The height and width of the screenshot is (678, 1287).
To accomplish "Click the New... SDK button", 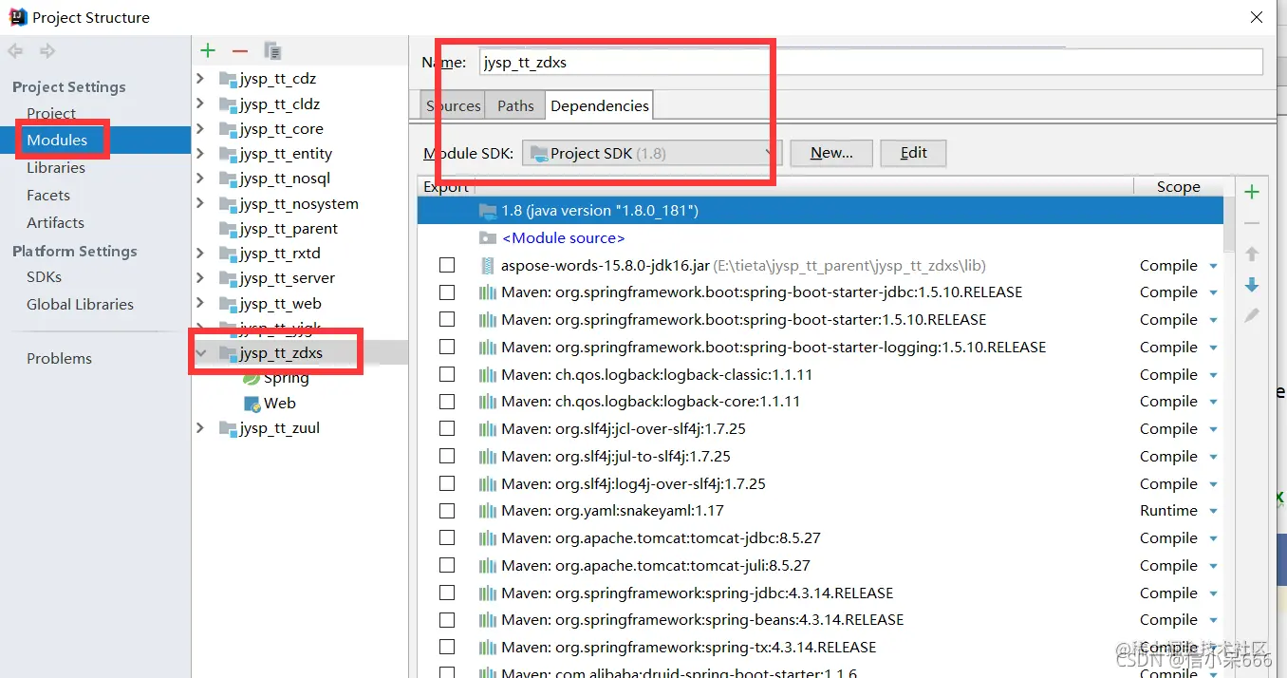I will (831, 153).
